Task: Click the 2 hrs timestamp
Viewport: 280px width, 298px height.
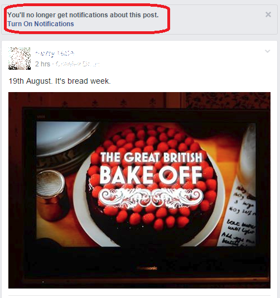Action: [42, 64]
